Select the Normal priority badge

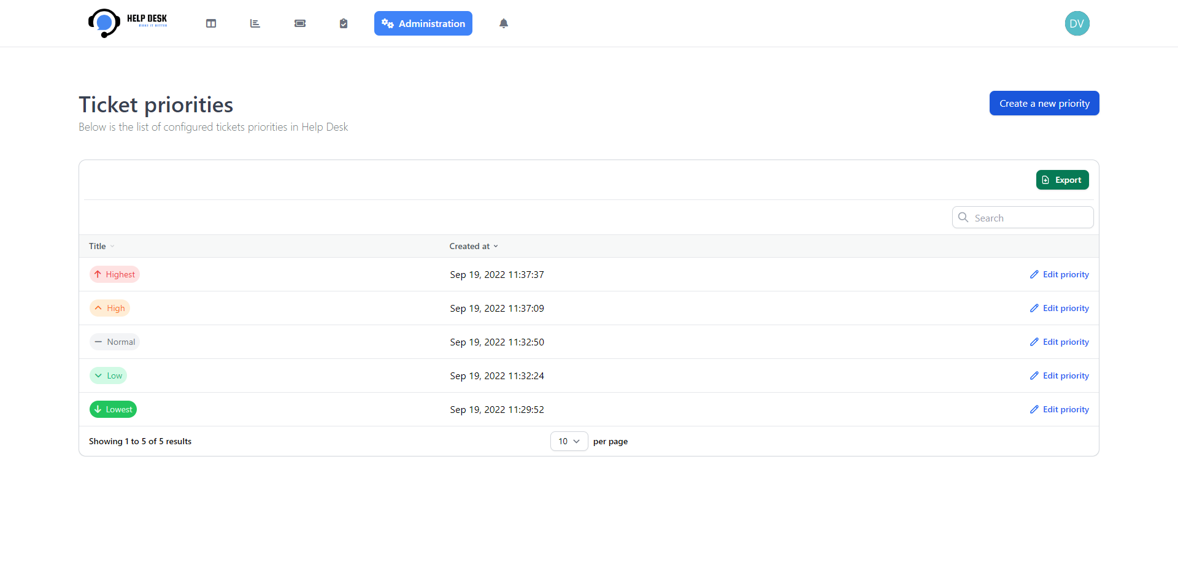[115, 342]
